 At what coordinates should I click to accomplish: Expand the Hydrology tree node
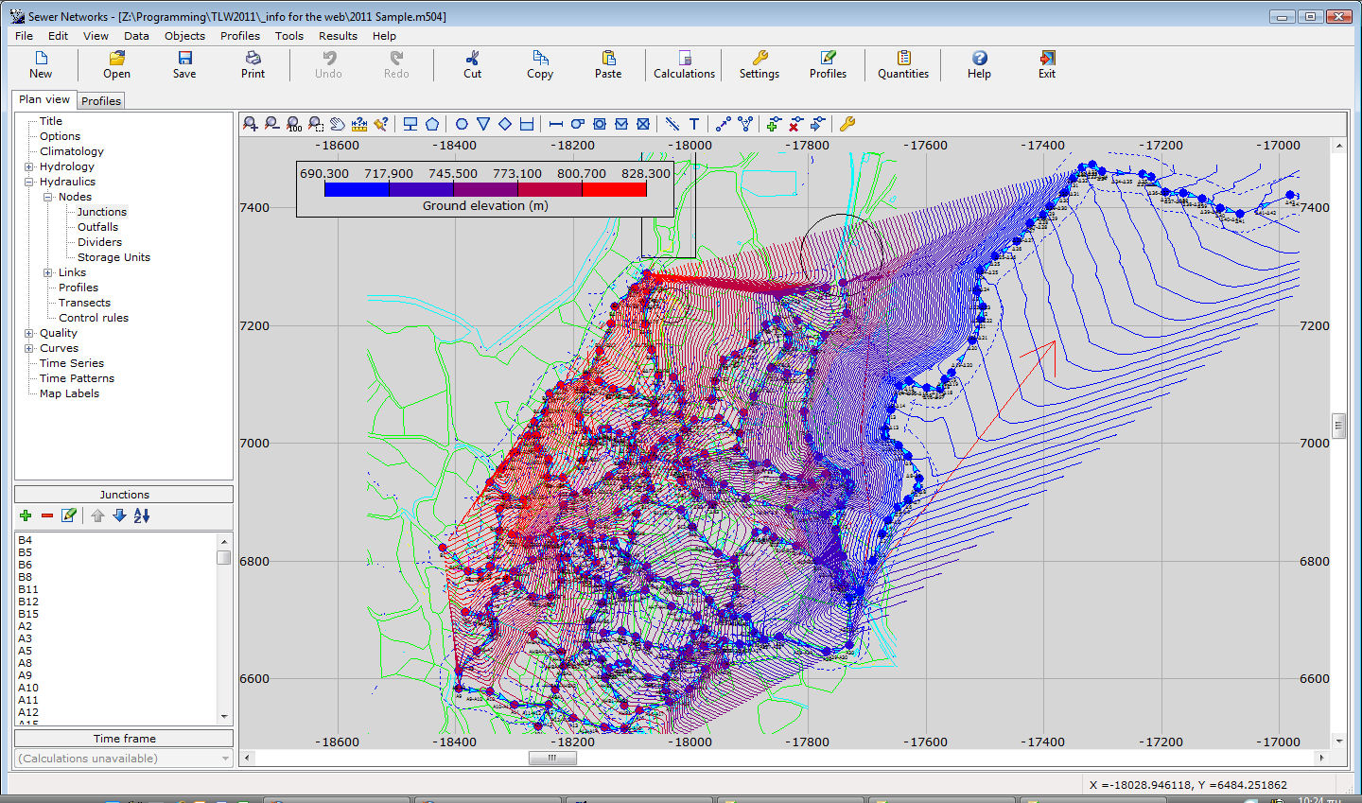pos(29,166)
